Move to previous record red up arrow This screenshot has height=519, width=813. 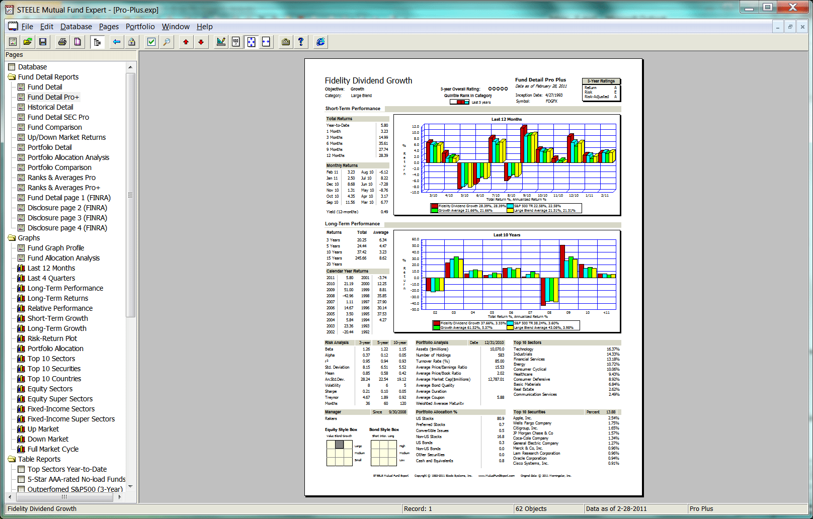coord(186,42)
